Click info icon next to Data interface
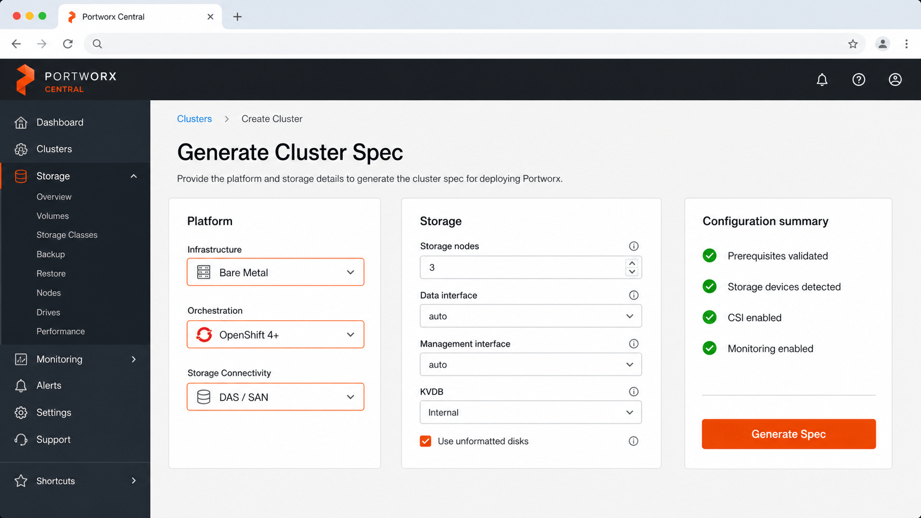Viewport: 921px width, 518px height. (634, 295)
